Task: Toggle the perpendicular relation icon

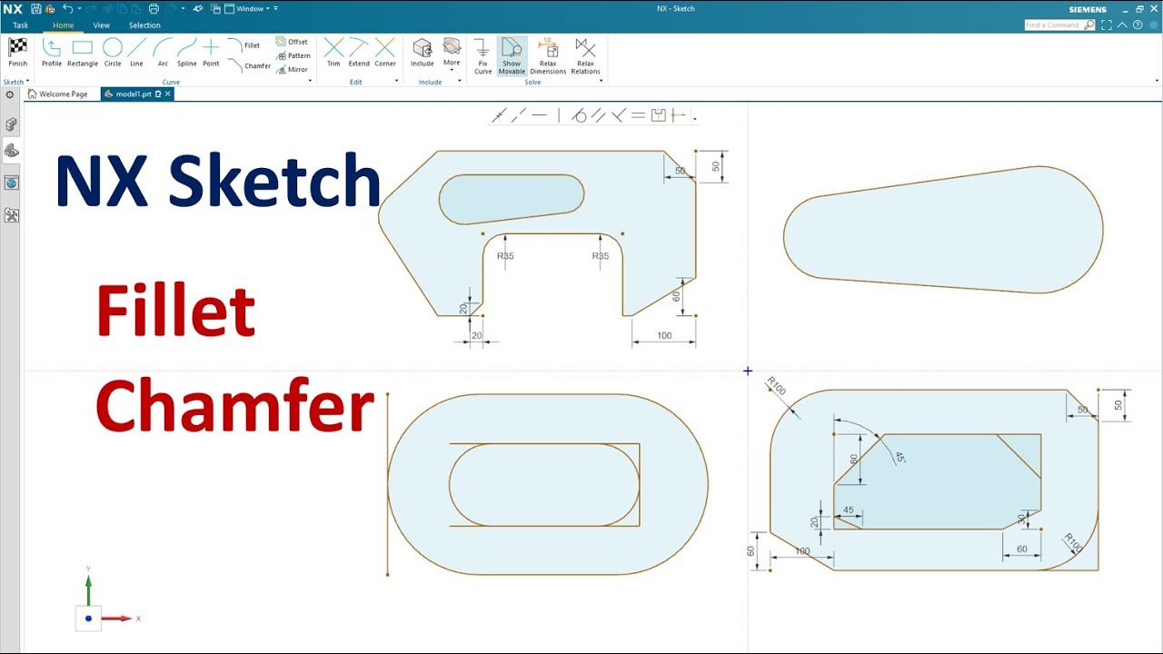Action: tap(619, 115)
